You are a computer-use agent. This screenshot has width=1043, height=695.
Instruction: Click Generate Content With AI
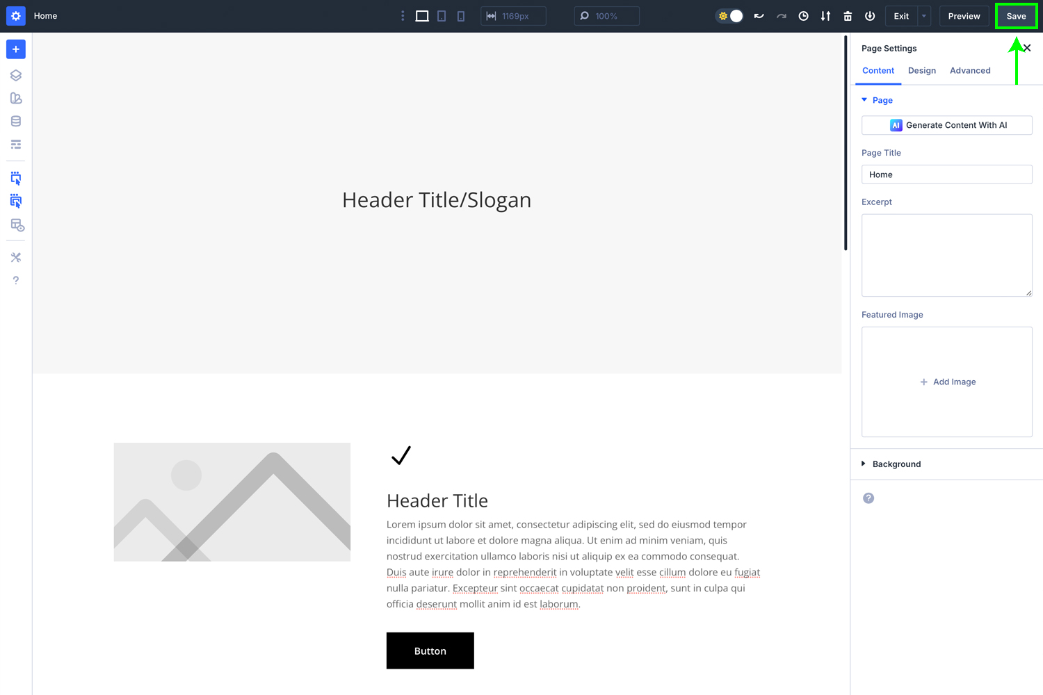point(946,125)
